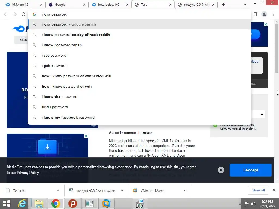Open Test.ntd download options chevron
Image resolution: width=279 pixels, height=209 pixels.
pos(58,190)
